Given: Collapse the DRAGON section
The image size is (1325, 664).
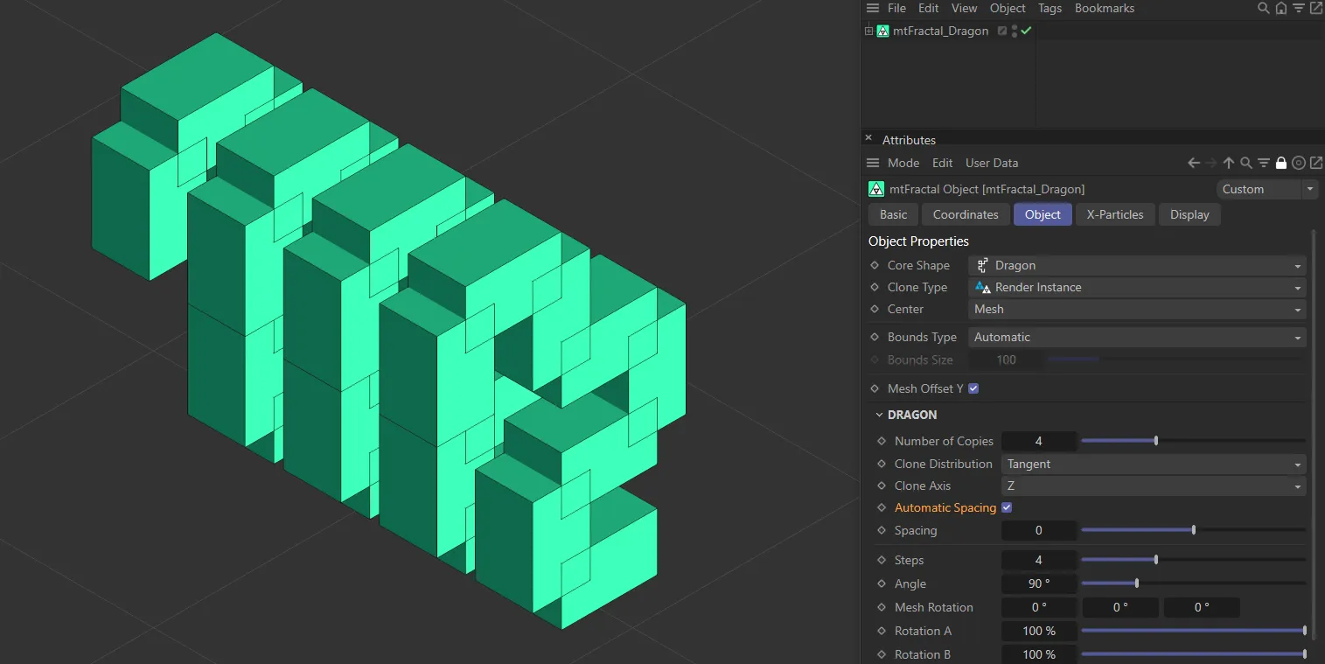Looking at the screenshot, I should [x=880, y=415].
